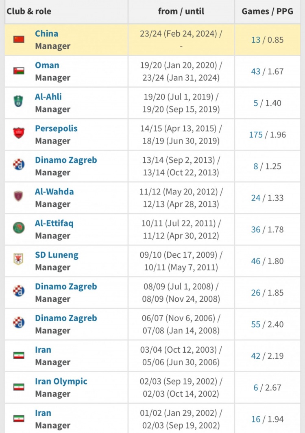Click the Al-Ettifaq club crest
The image size is (305, 433).
(19, 228)
